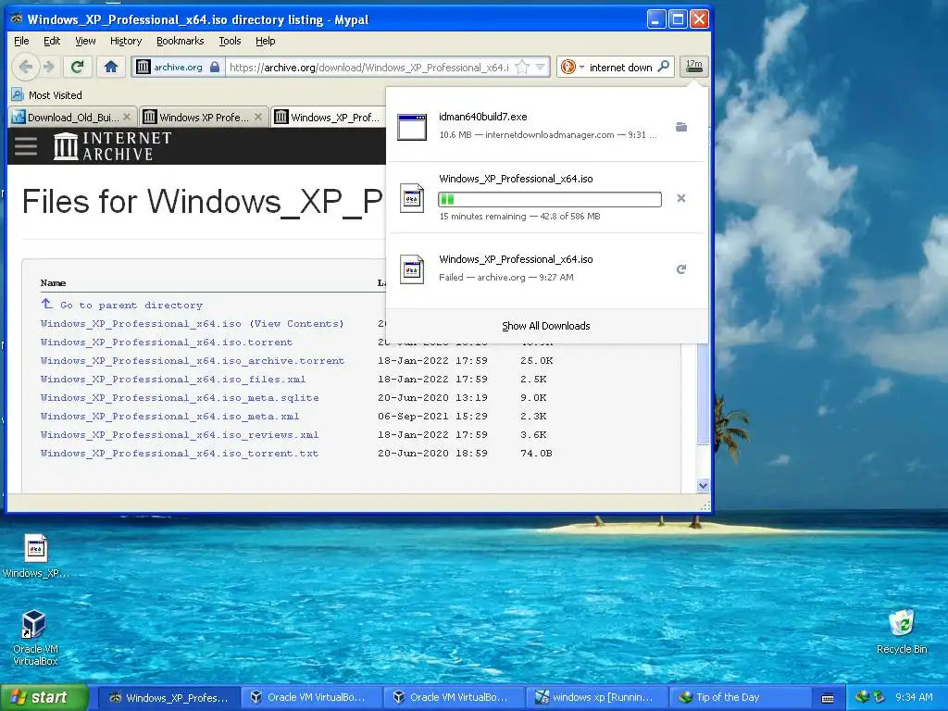Toggle the downloads panel toolbar button
The image size is (948, 711).
(x=694, y=67)
